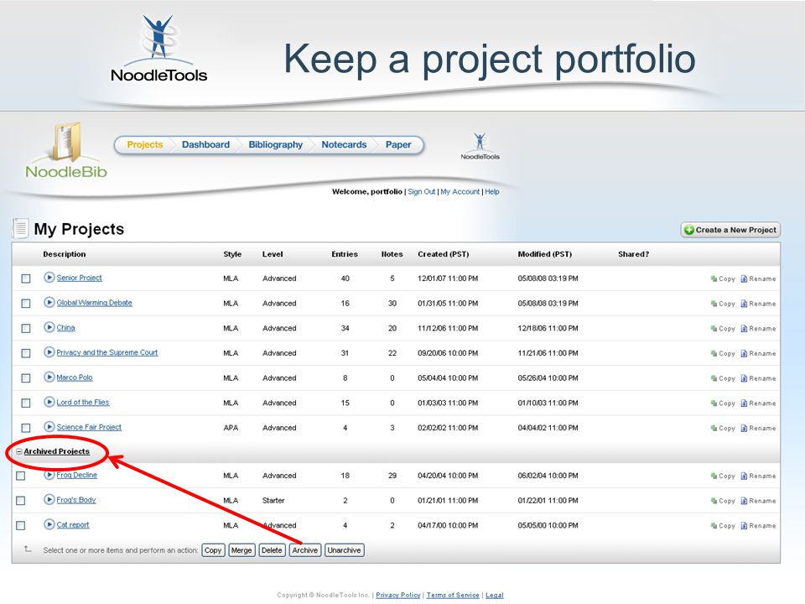
Task: Open the Notecards tab
Action: 344,145
